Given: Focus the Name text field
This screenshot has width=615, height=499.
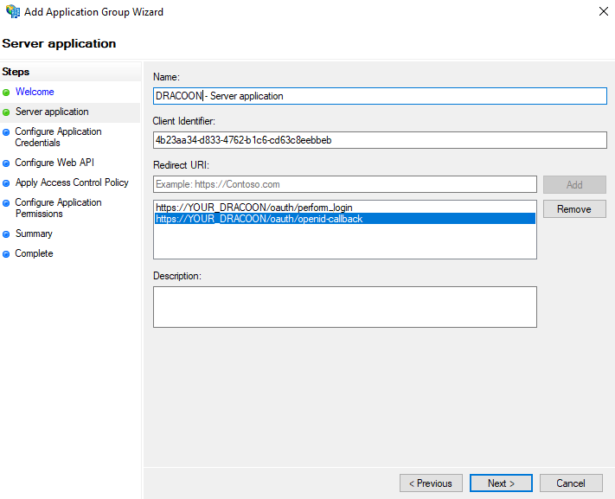Looking at the screenshot, I should point(380,96).
